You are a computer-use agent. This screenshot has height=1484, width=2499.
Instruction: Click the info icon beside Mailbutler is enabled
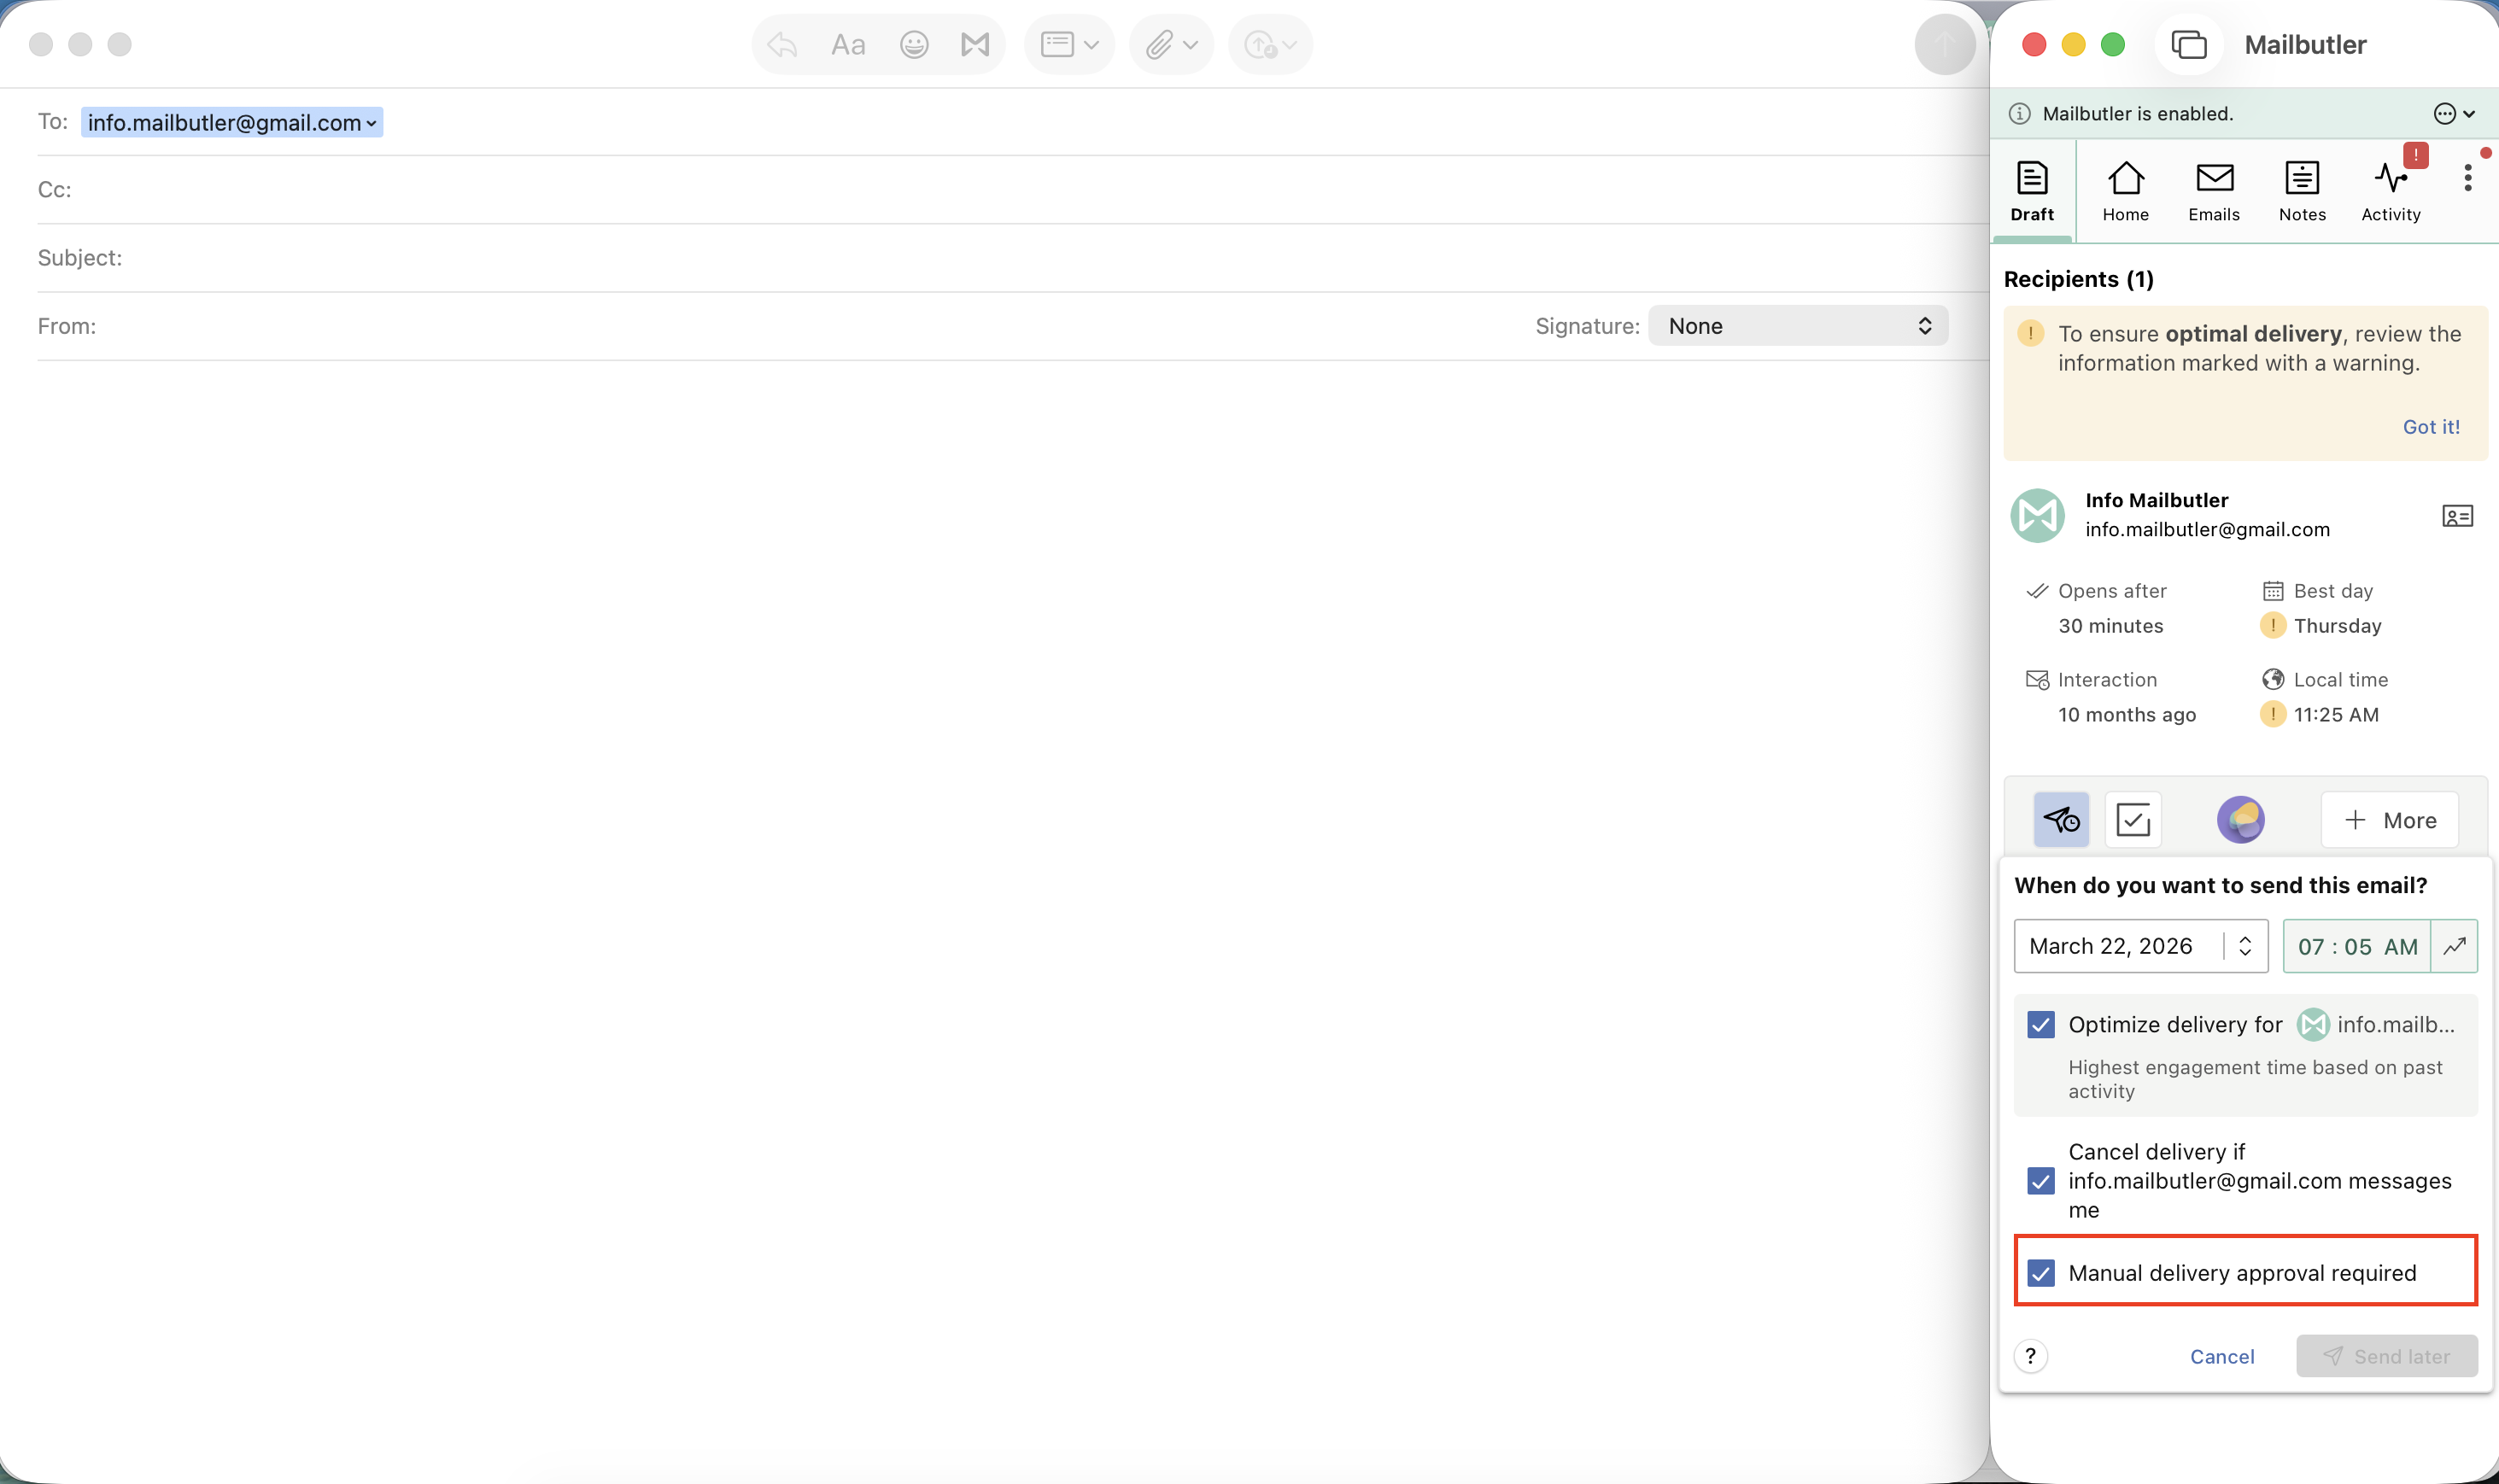pos(2019,113)
